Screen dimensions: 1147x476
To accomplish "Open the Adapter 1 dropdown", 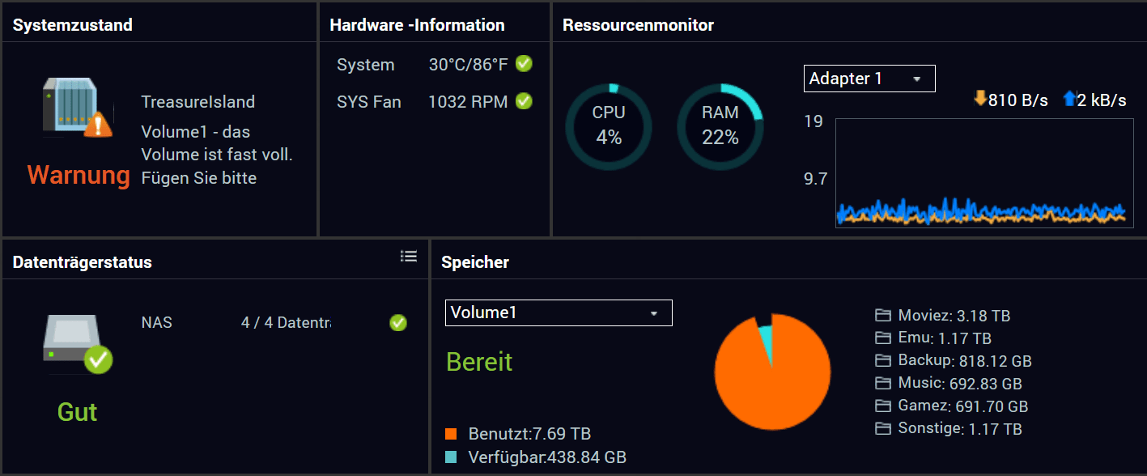I will pos(869,79).
